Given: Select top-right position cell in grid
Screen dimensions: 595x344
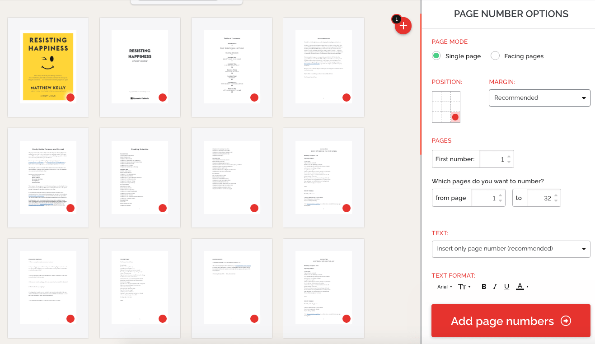Looking at the screenshot, I should 455,96.
